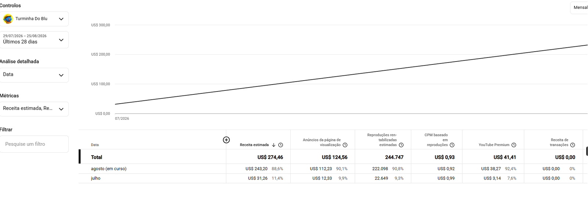This screenshot has height=201, width=588.
Task: Open the Data breakdown dropdown
Action: 34,75
